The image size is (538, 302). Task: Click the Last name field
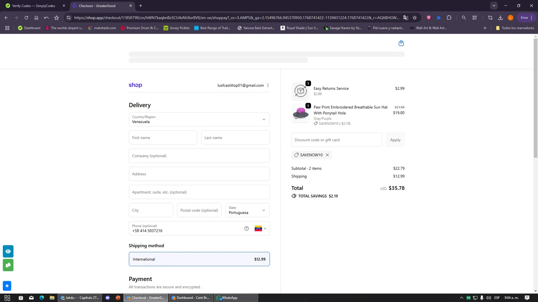click(235, 137)
